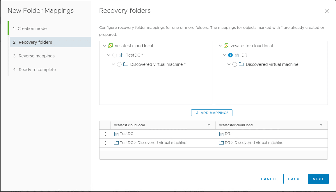The height and width of the screenshot is (192, 336).
Task: Open the filter icon on vcsatest.cloud.local column
Action: pos(209,125)
